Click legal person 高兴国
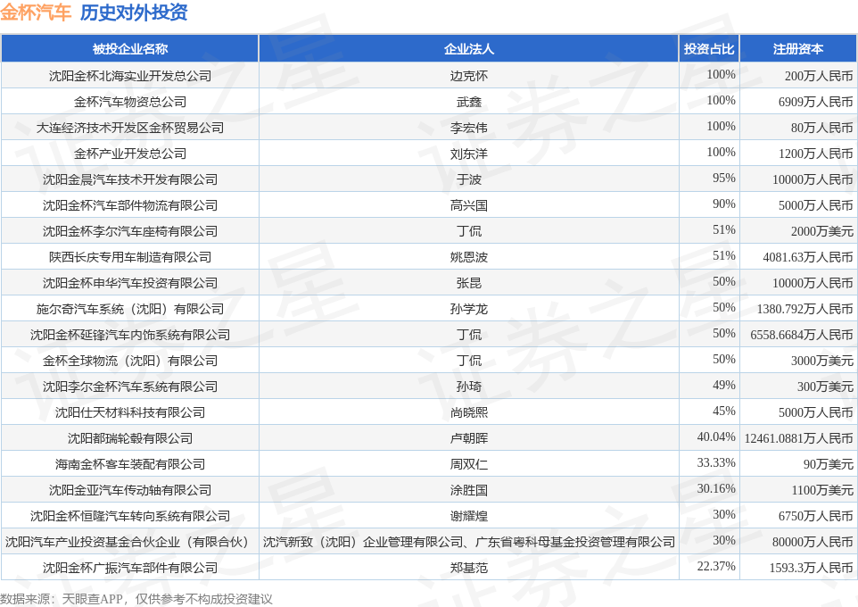 pos(469,205)
